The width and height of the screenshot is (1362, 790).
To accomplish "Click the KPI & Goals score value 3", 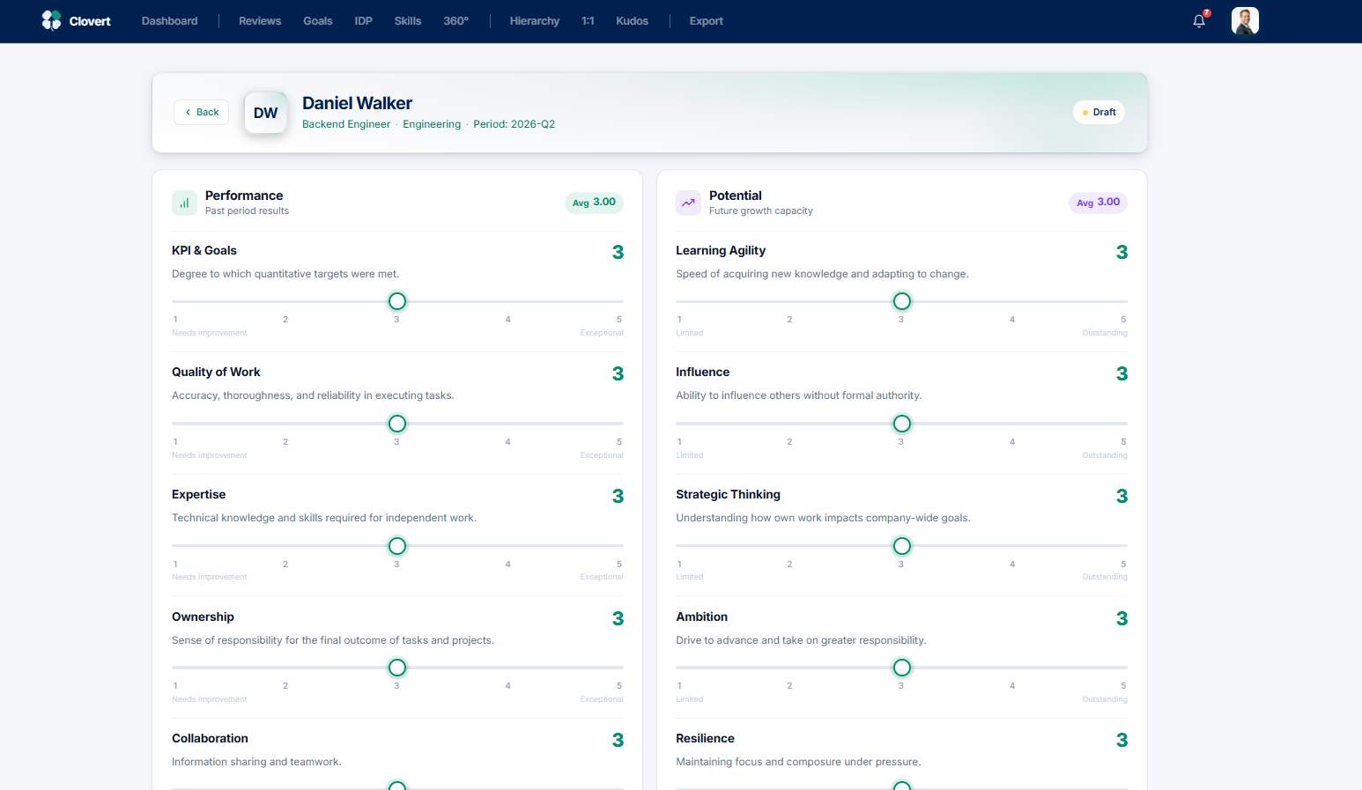I will coord(618,253).
